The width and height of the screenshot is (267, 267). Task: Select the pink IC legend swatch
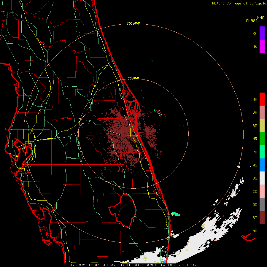click(262, 191)
